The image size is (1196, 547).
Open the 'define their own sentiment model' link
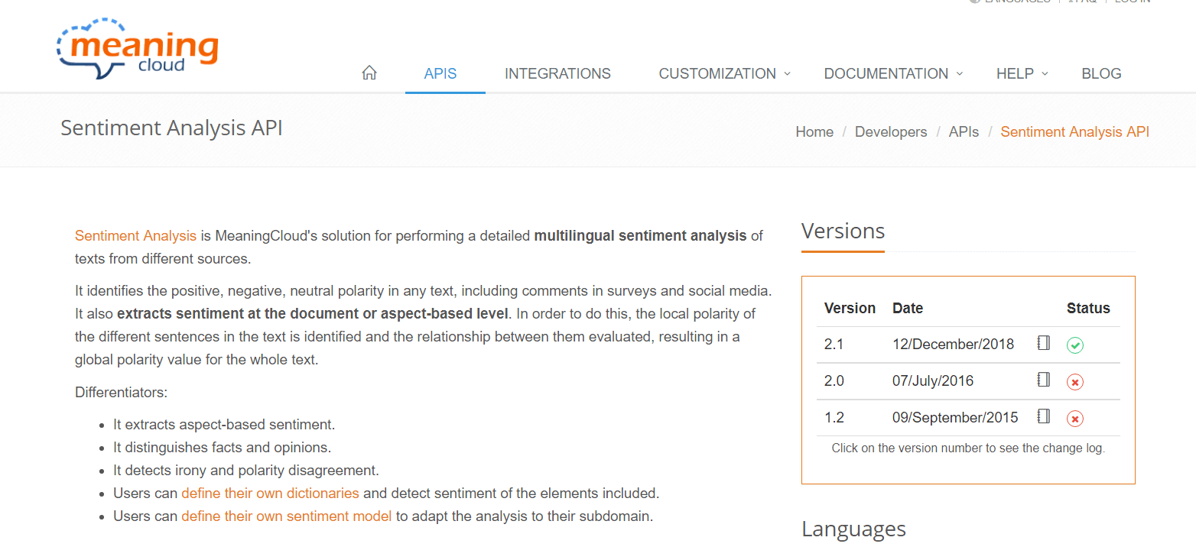tap(287, 516)
